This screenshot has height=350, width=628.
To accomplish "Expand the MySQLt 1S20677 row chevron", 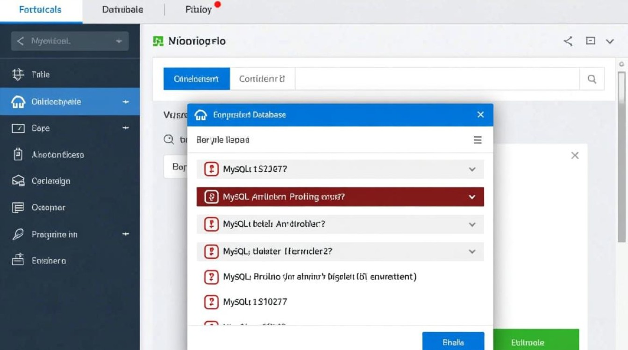I will click(x=472, y=169).
